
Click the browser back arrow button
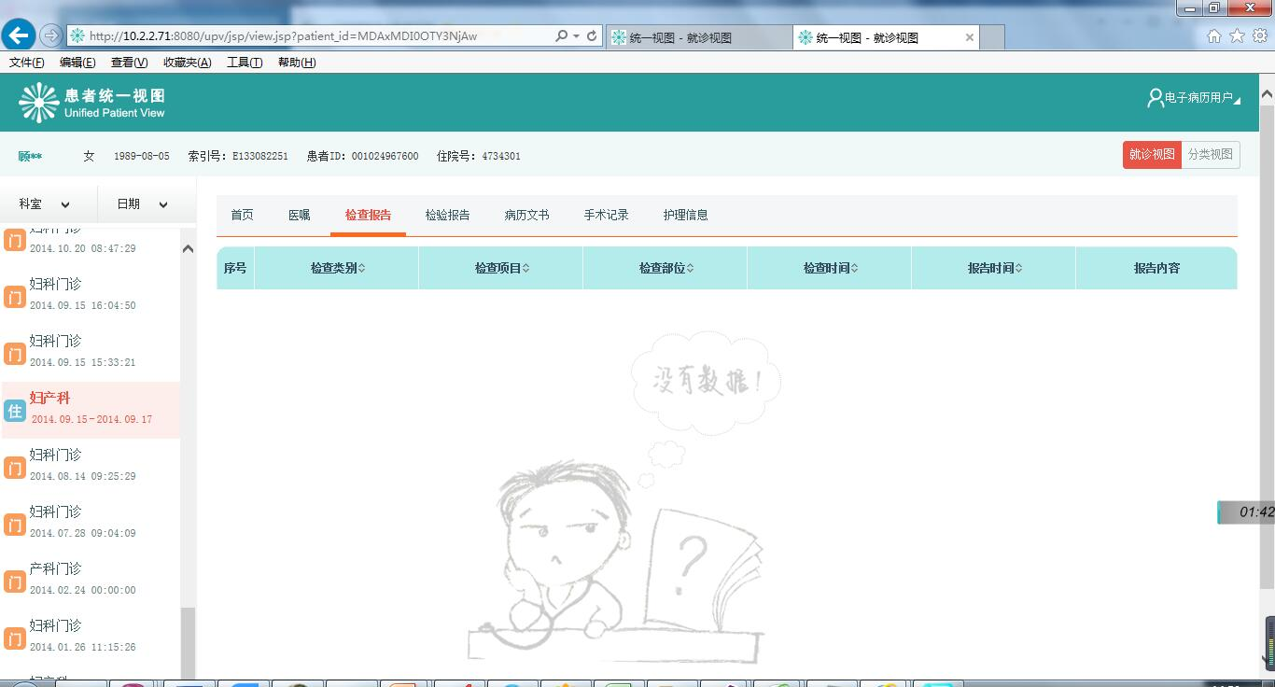(x=19, y=35)
